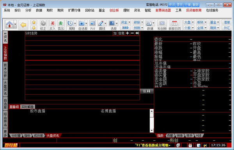Click the yellow up arrow icon
Image resolution: width=234 pixels, height=150 pixels.
[34, 22]
